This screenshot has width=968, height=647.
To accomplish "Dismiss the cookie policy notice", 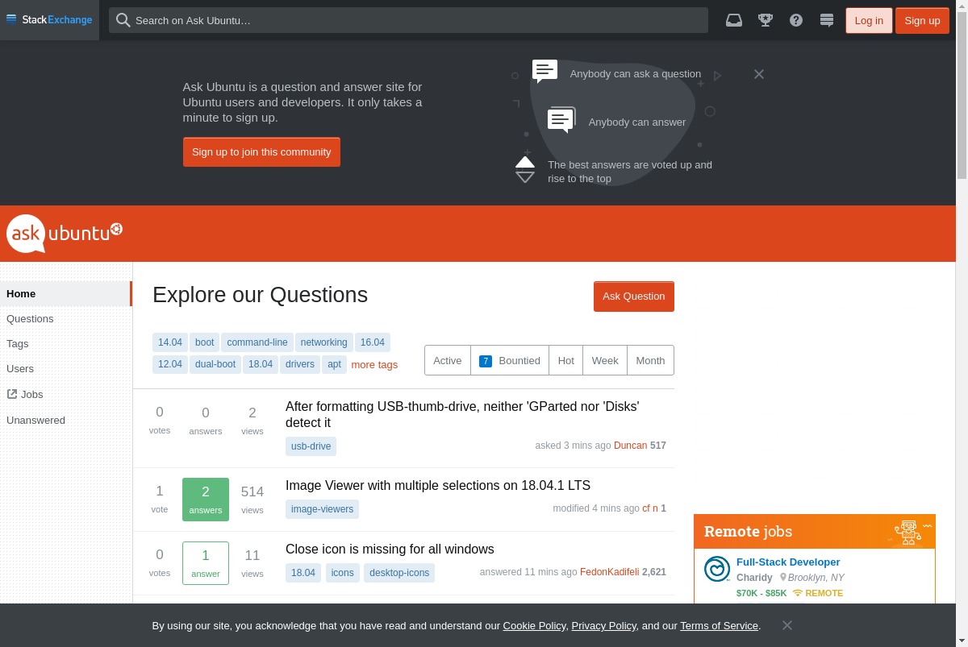I will [787, 625].
